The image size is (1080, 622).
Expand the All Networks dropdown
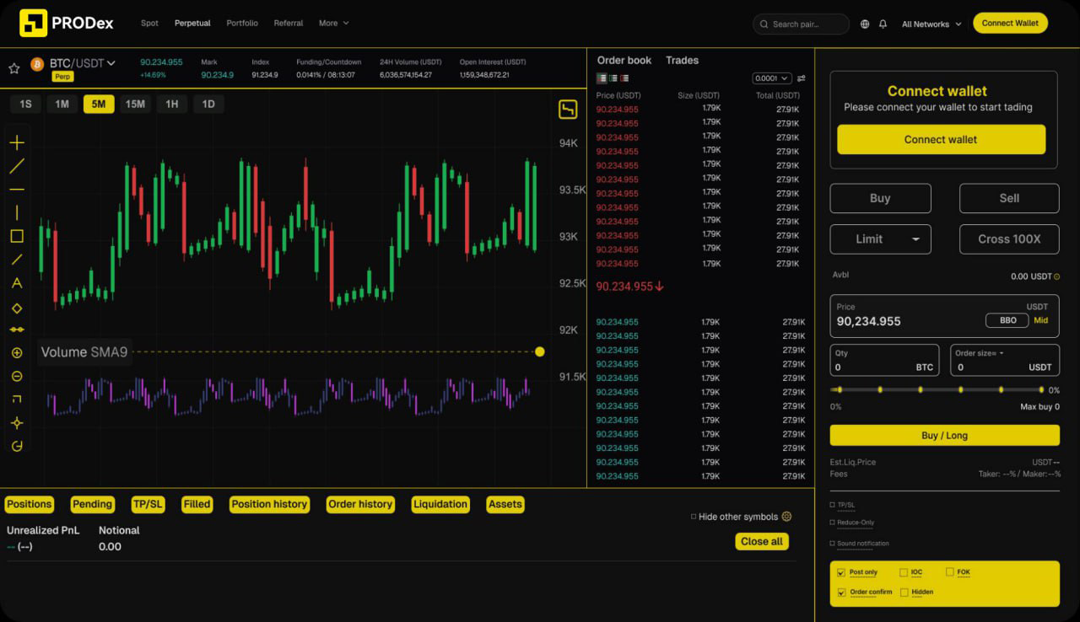click(x=931, y=24)
